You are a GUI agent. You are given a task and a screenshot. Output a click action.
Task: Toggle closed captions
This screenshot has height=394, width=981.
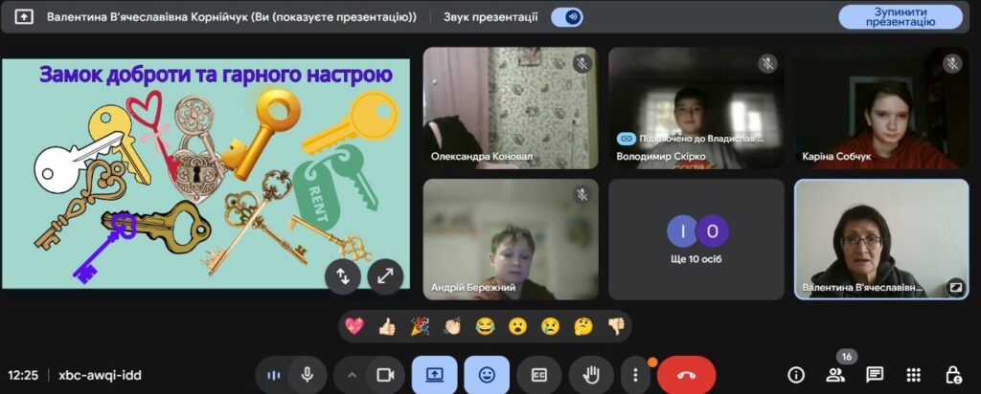pyautogui.click(x=538, y=375)
